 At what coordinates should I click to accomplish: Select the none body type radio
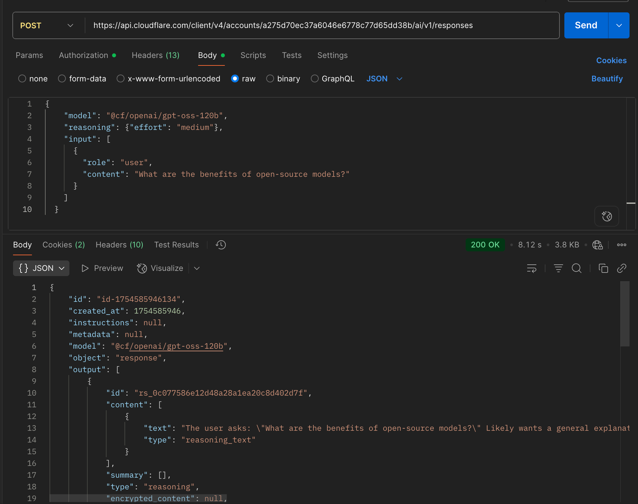pyautogui.click(x=22, y=79)
